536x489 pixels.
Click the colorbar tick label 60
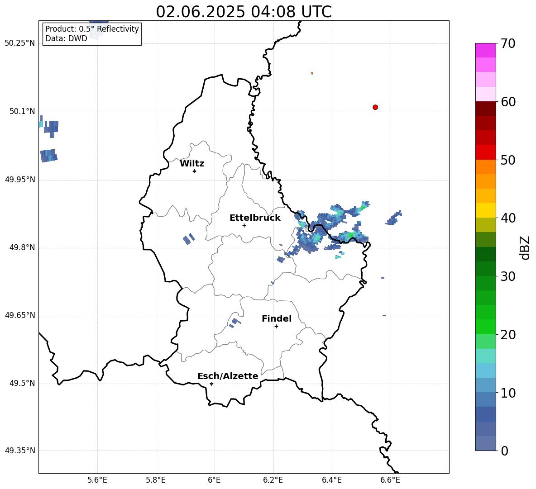pyautogui.click(x=508, y=102)
